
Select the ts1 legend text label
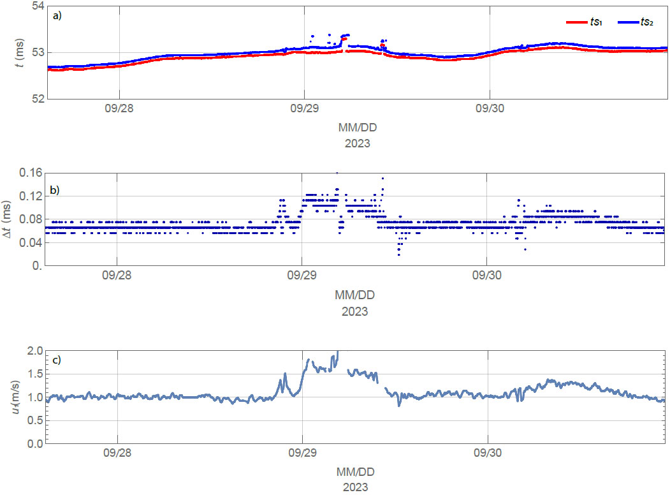(596, 22)
